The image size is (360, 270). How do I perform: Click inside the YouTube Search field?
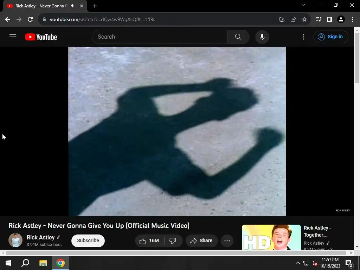click(160, 37)
